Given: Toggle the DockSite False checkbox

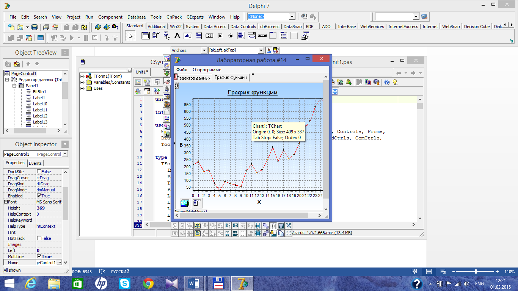Looking at the screenshot, I should click(39, 172).
